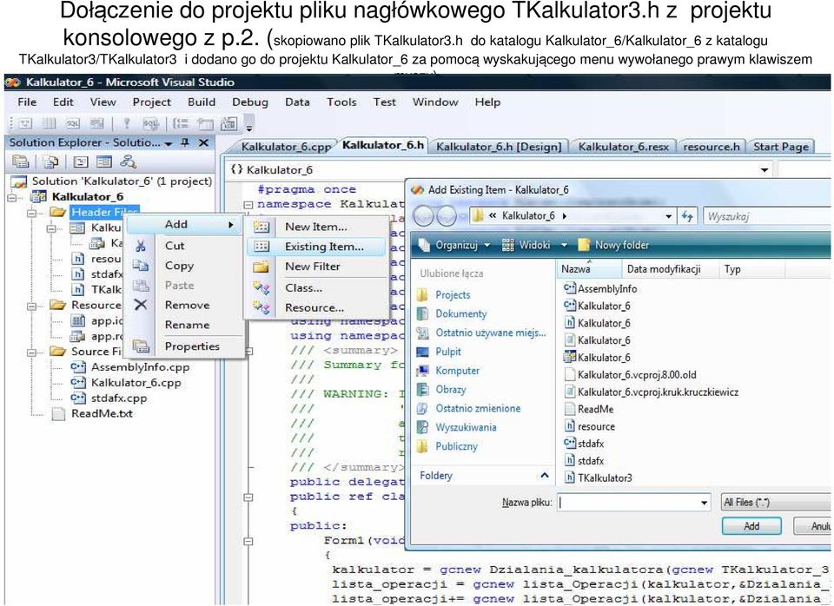Click the Widoki toolbar button
The height and width of the screenshot is (606, 834).
(533, 245)
